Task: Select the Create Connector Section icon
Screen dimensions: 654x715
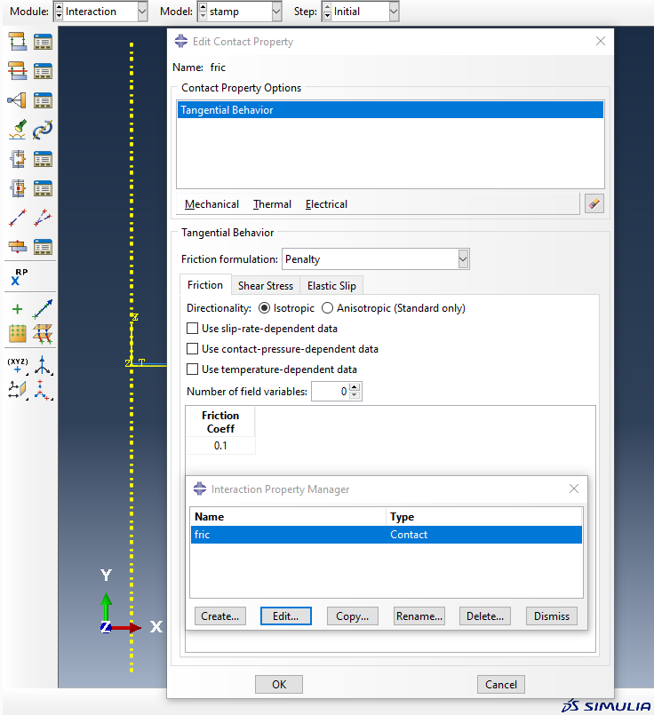Action: 18,159
